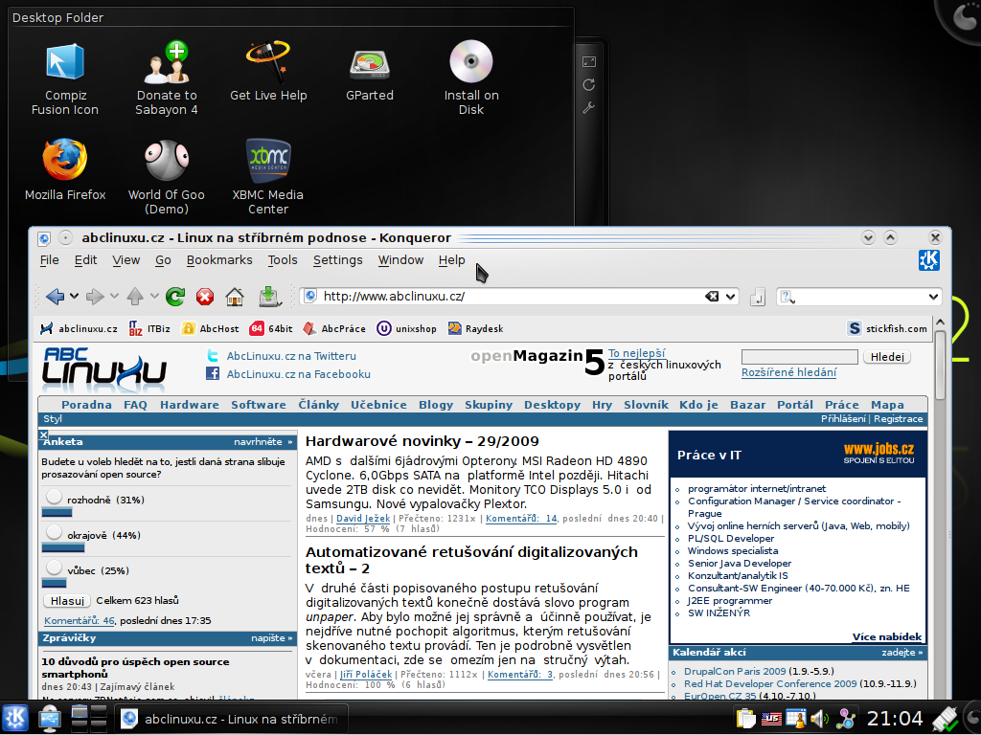Go back using Konqueror's Back arrow
The height and width of the screenshot is (735, 981).
click(55, 297)
